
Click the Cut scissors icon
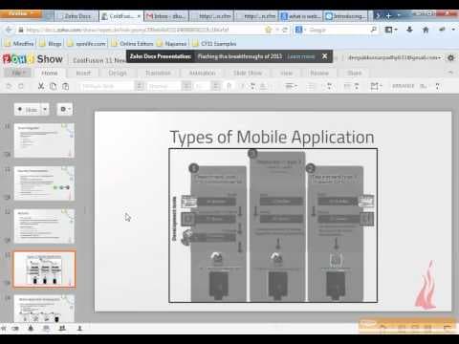(41, 86)
